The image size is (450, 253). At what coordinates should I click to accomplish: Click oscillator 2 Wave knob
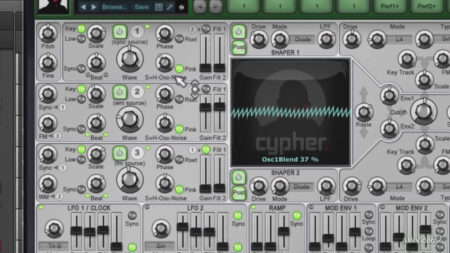pos(129,119)
